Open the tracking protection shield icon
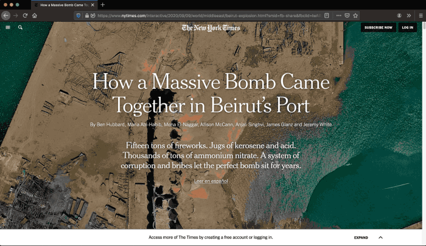The image size is (426, 246). point(79,15)
